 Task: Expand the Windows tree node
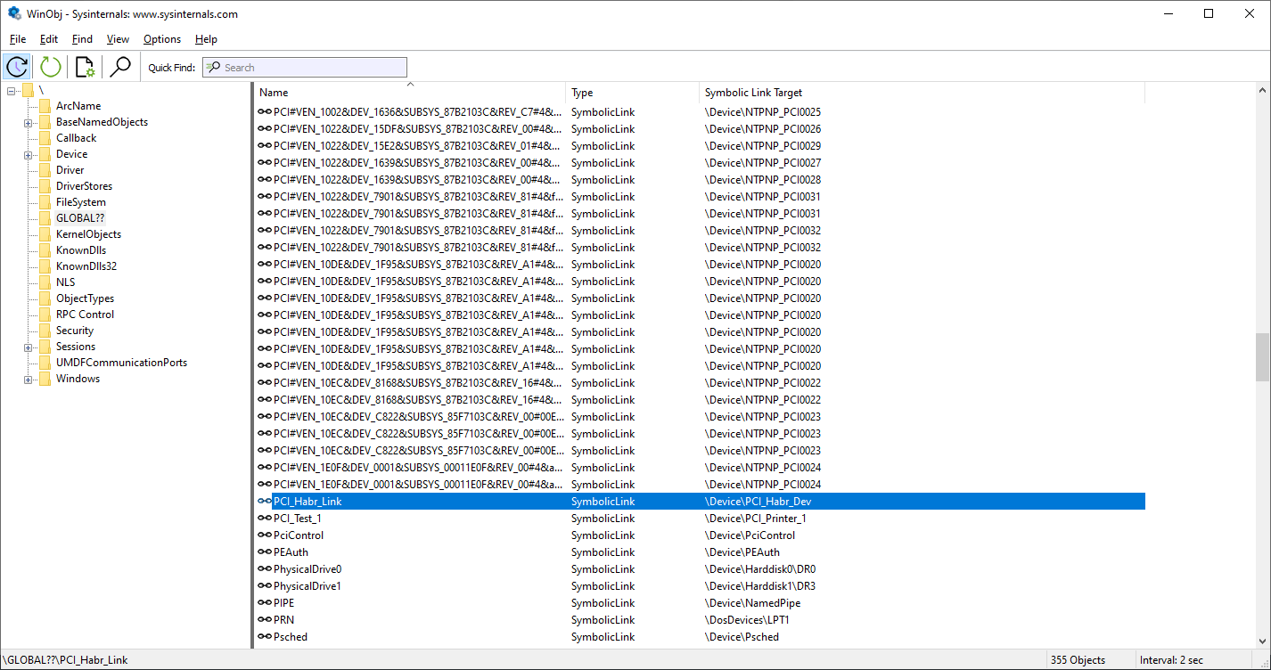[29, 379]
